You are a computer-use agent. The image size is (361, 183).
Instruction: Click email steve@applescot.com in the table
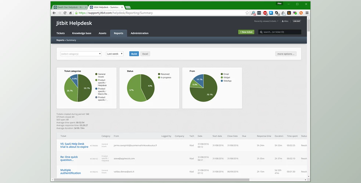pos(124,158)
